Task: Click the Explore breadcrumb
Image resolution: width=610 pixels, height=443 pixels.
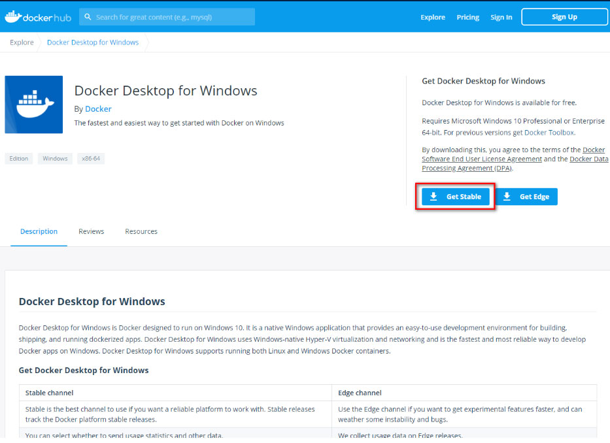Action: click(22, 42)
